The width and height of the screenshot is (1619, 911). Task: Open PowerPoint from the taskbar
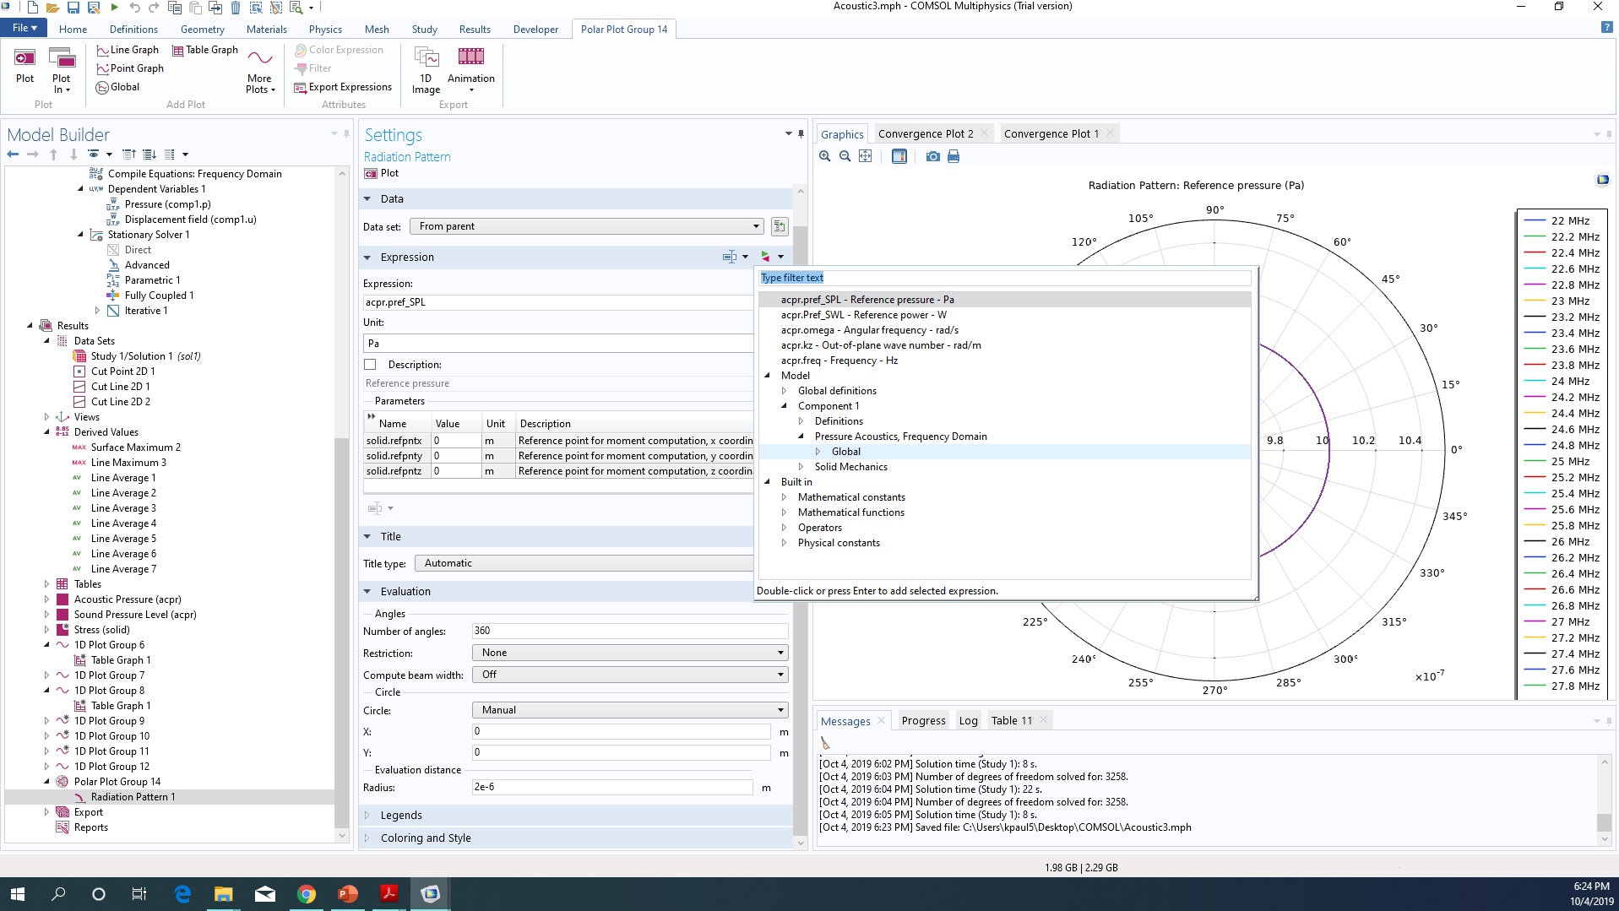(x=348, y=894)
